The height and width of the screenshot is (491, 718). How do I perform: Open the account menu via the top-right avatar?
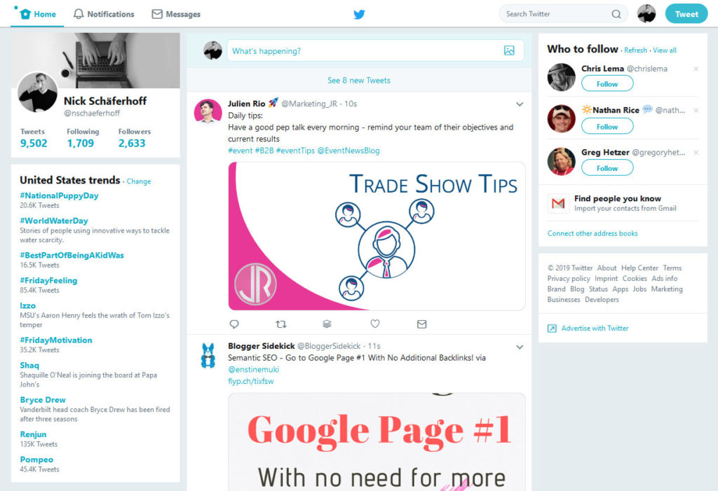click(646, 13)
